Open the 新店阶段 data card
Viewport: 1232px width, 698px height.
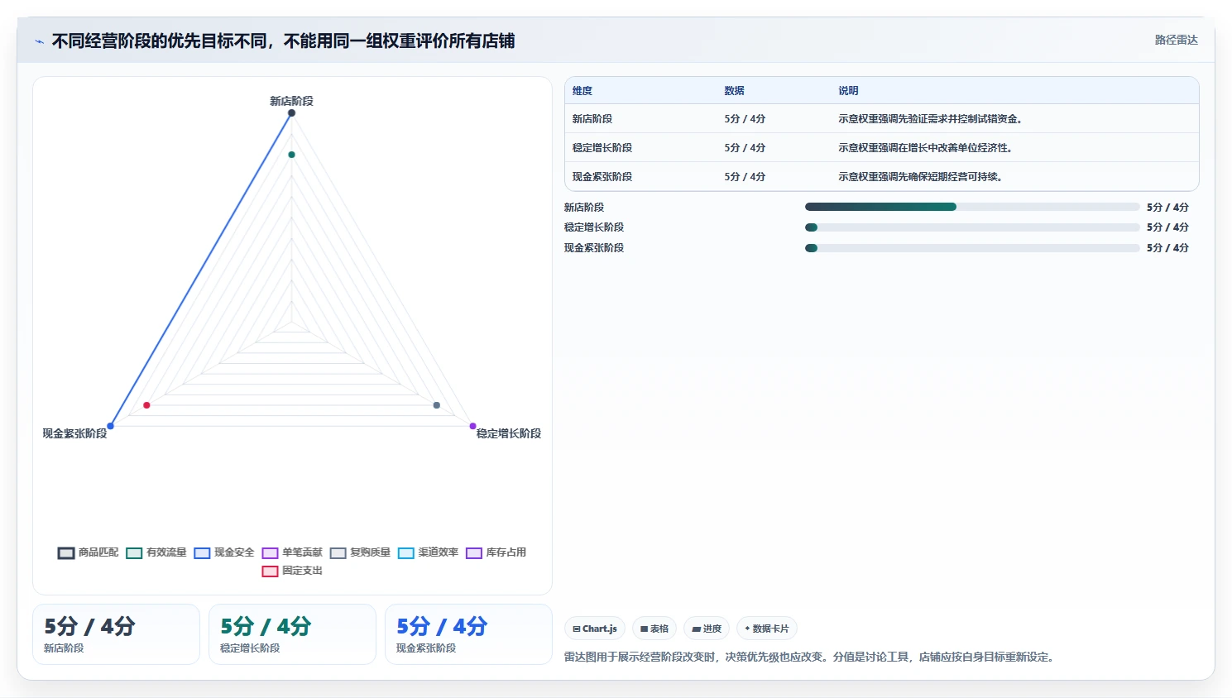pyautogui.click(x=116, y=634)
